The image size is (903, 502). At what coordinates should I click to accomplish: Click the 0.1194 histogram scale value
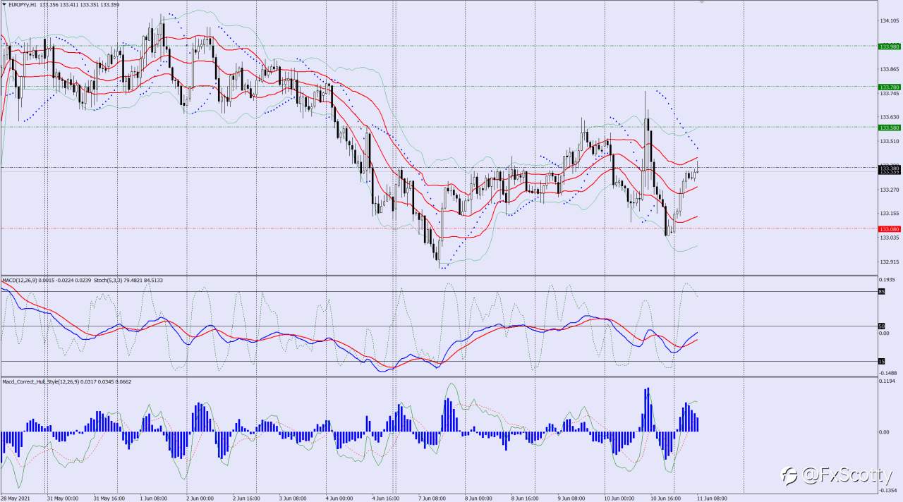point(887,381)
